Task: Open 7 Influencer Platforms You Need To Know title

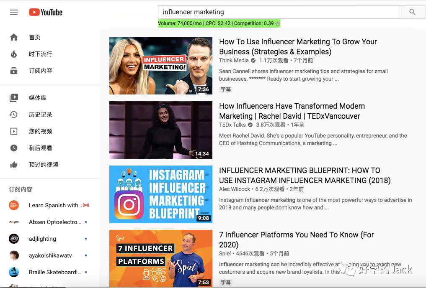Action: (297, 240)
